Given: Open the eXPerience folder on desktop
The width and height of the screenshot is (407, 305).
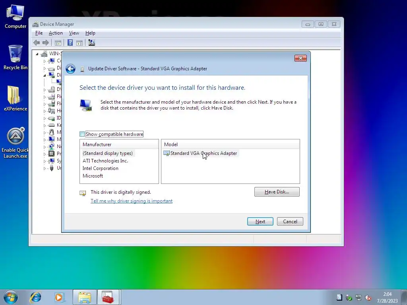Looking at the screenshot, I should tap(16, 98).
